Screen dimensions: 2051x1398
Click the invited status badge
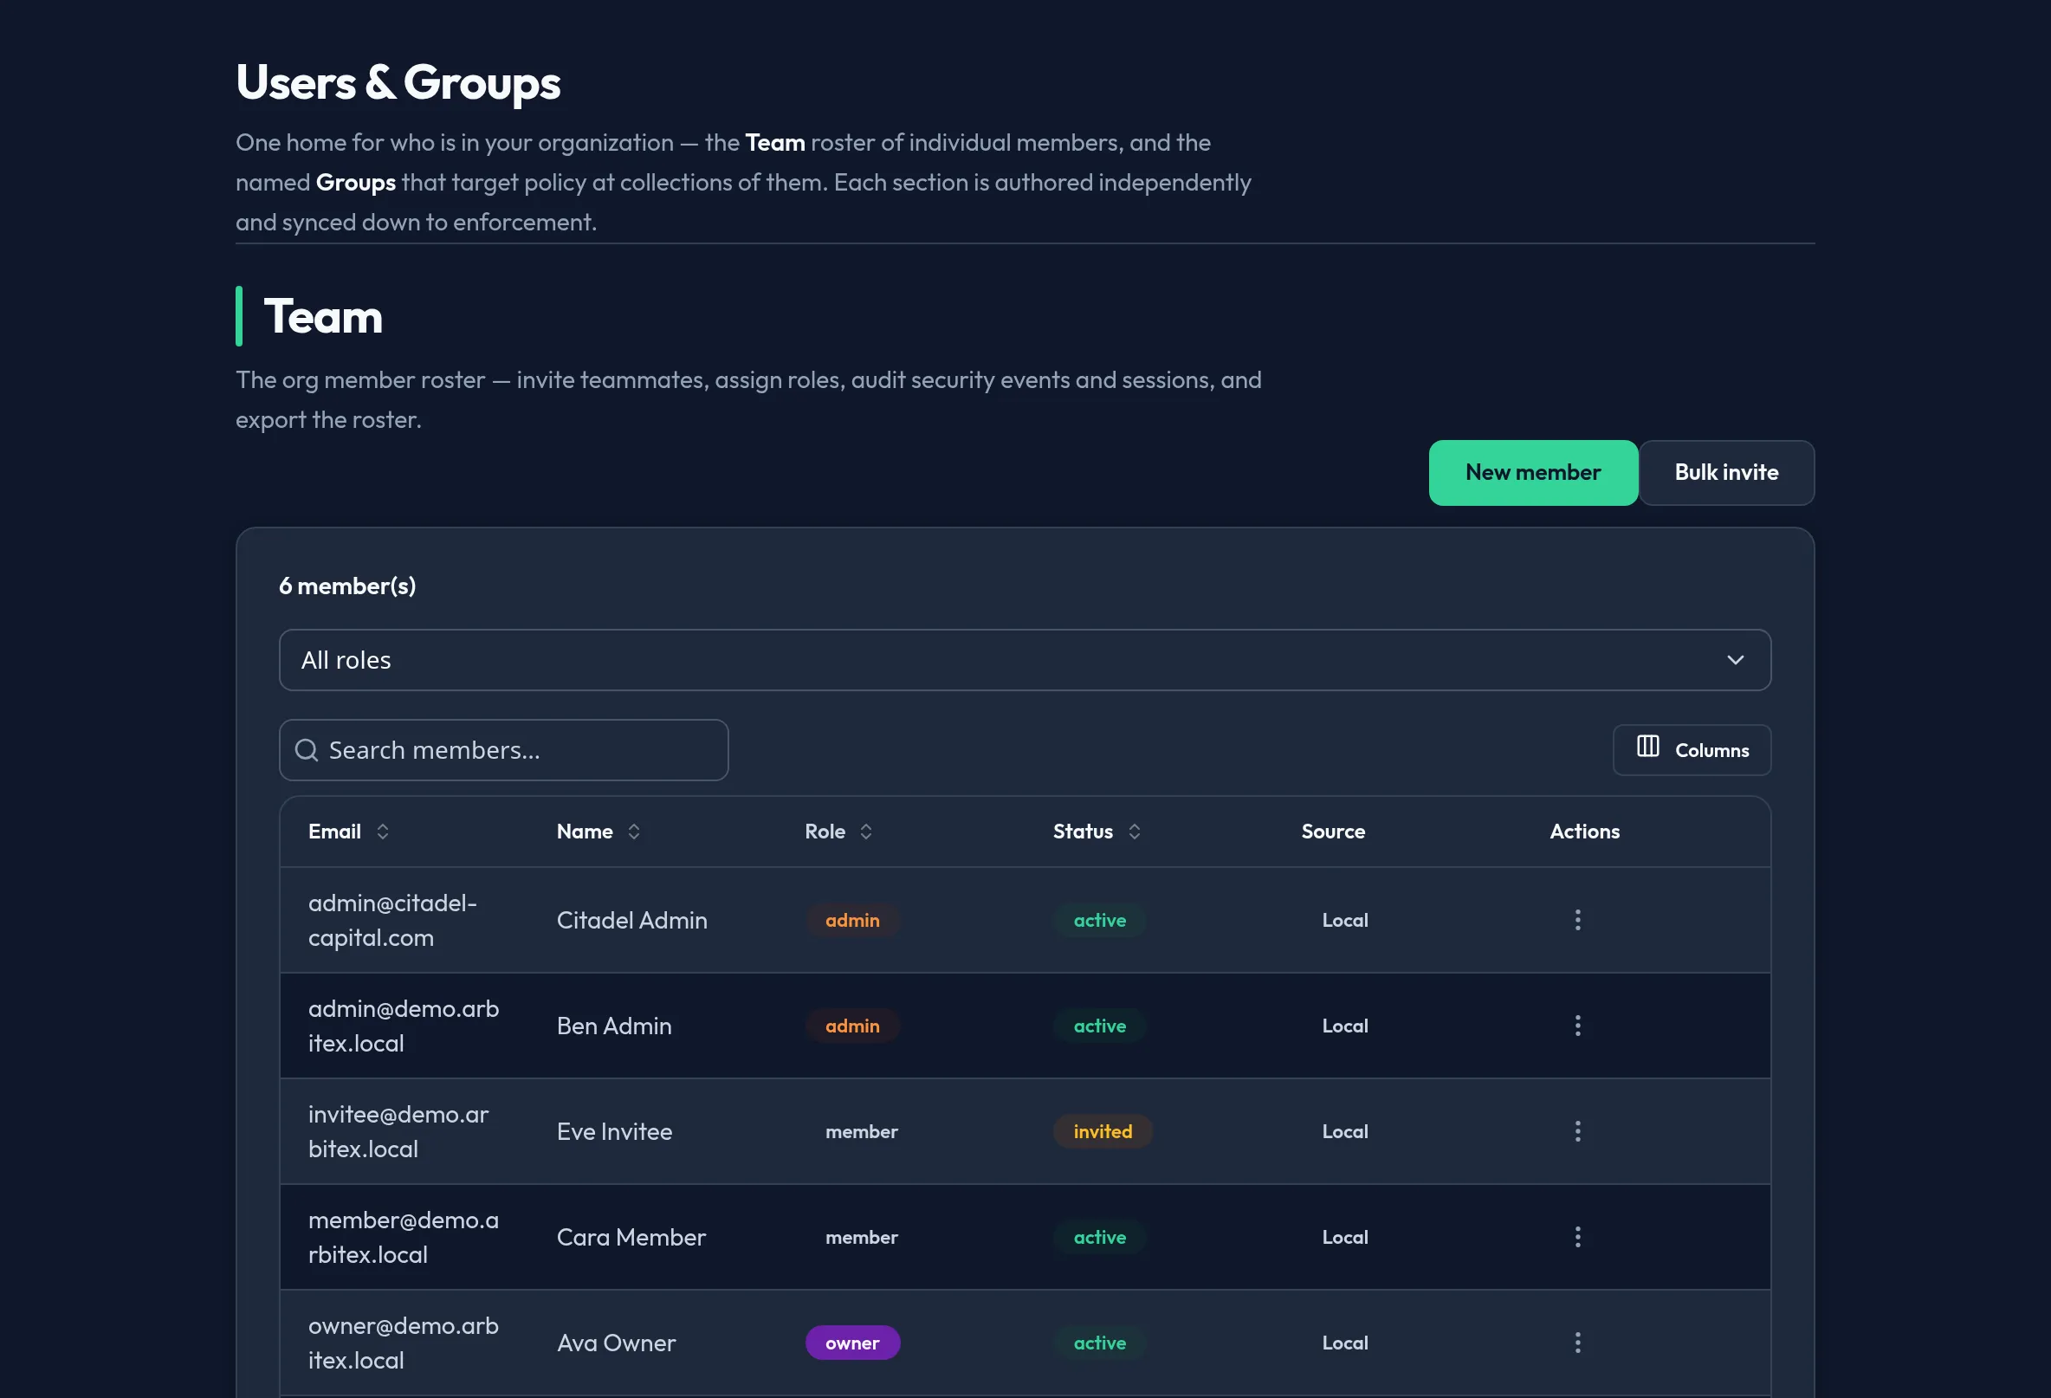click(x=1103, y=1131)
